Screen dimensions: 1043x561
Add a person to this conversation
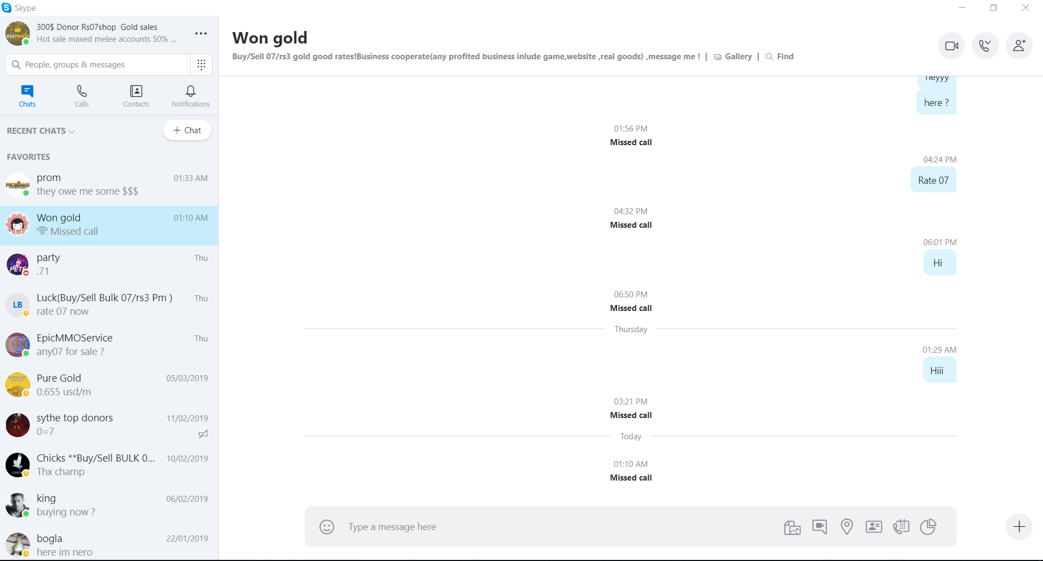pos(1019,46)
